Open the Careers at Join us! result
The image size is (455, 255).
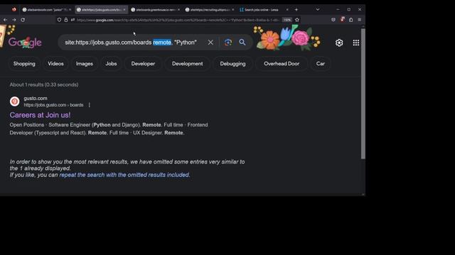40,115
